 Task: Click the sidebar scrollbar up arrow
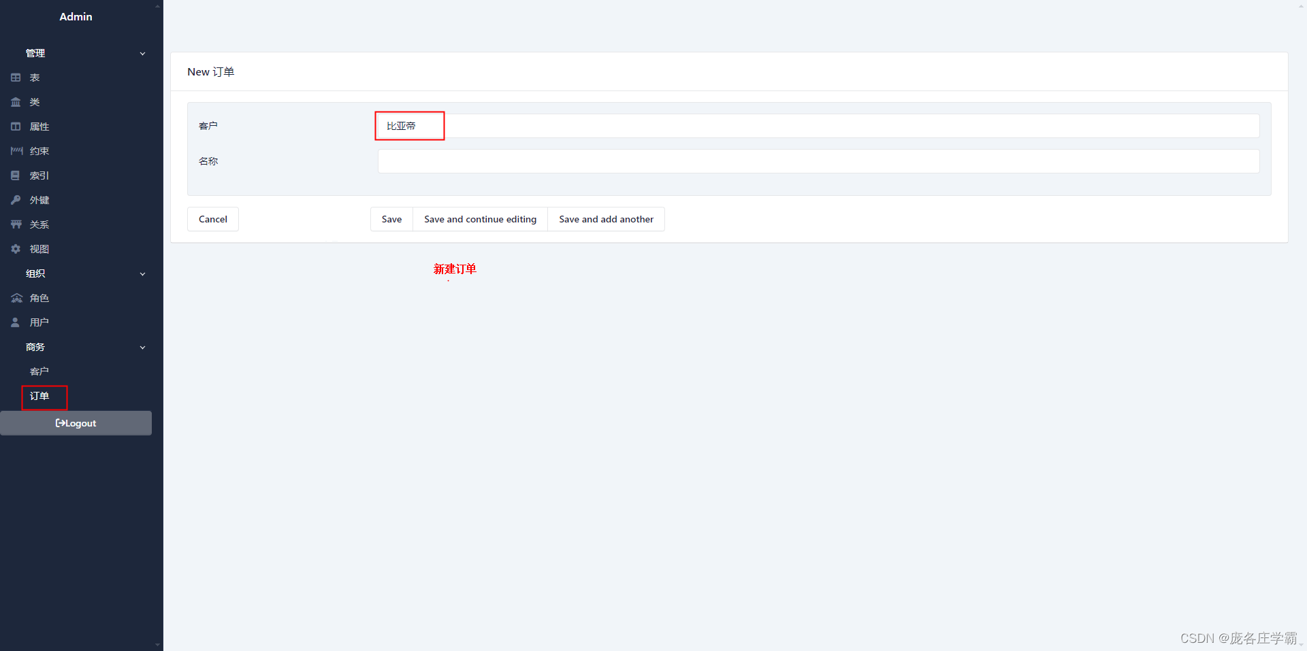tap(158, 6)
